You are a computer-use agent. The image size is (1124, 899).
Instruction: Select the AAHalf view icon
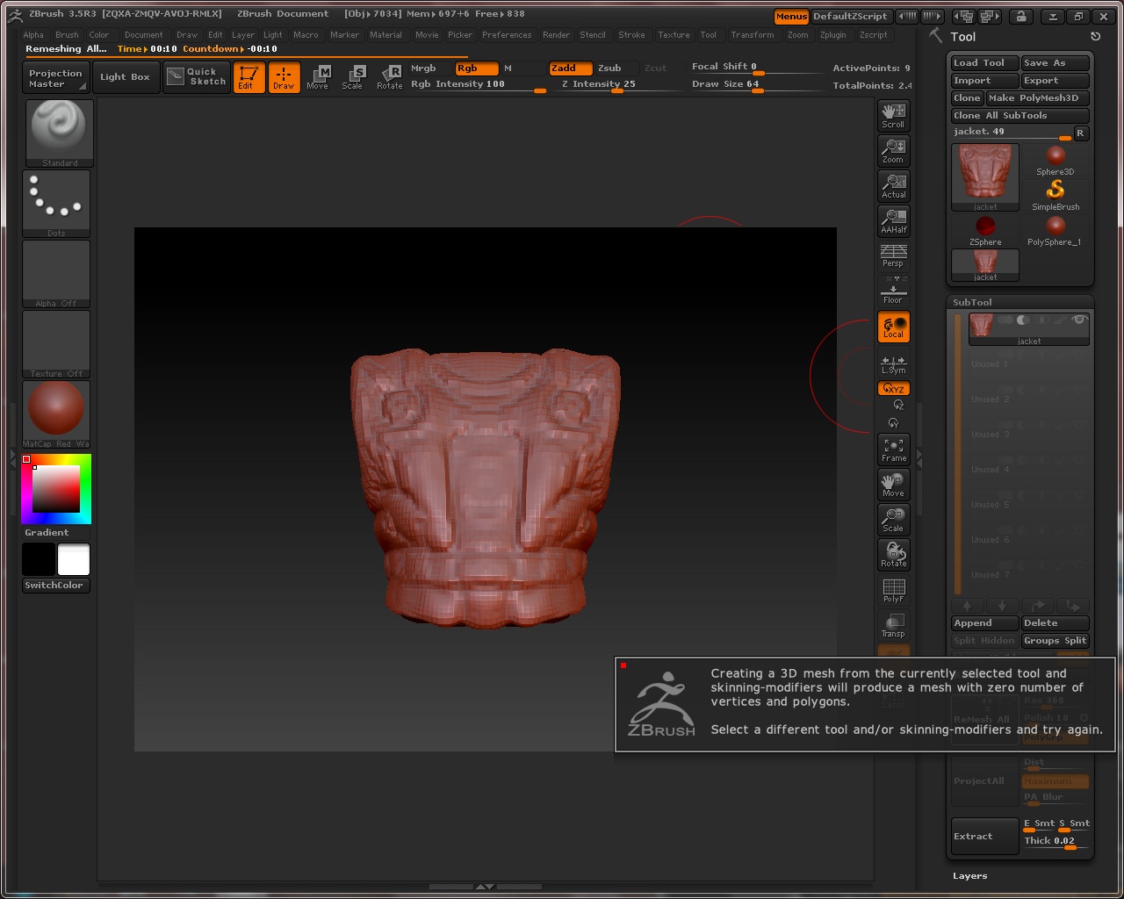pos(893,220)
